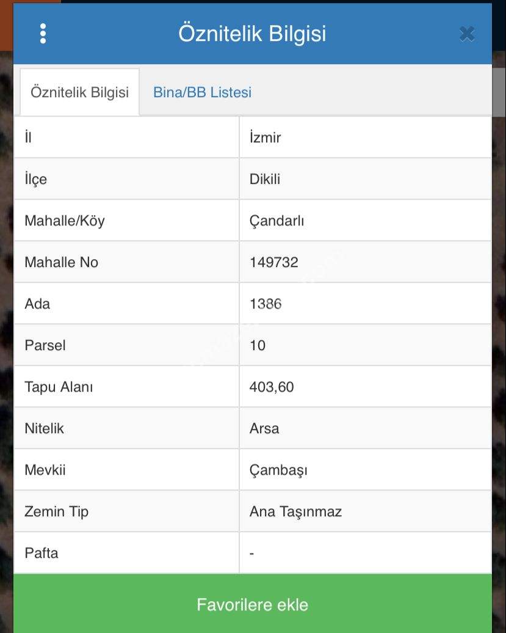506x633 pixels.
Task: Select the Tapu Alanı value 403,60
Action: tap(272, 387)
